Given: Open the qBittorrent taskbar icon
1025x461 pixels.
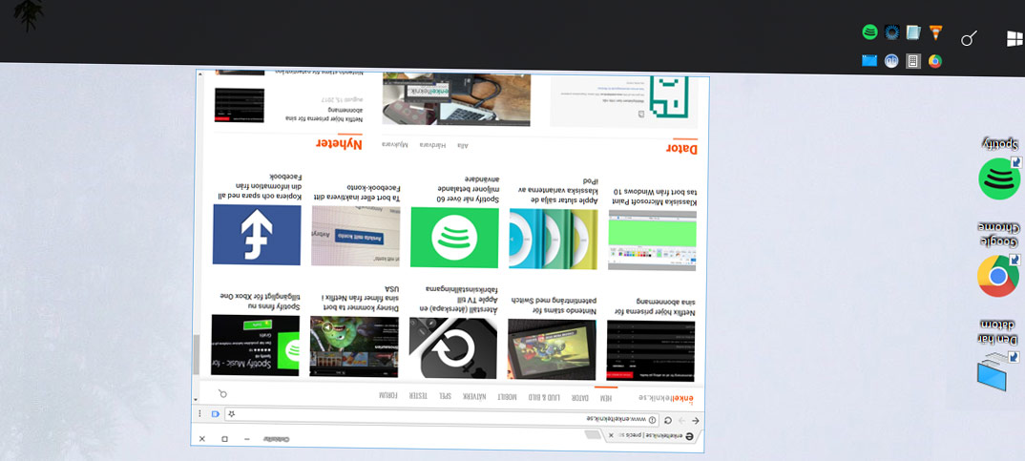Looking at the screenshot, I should click(891, 61).
